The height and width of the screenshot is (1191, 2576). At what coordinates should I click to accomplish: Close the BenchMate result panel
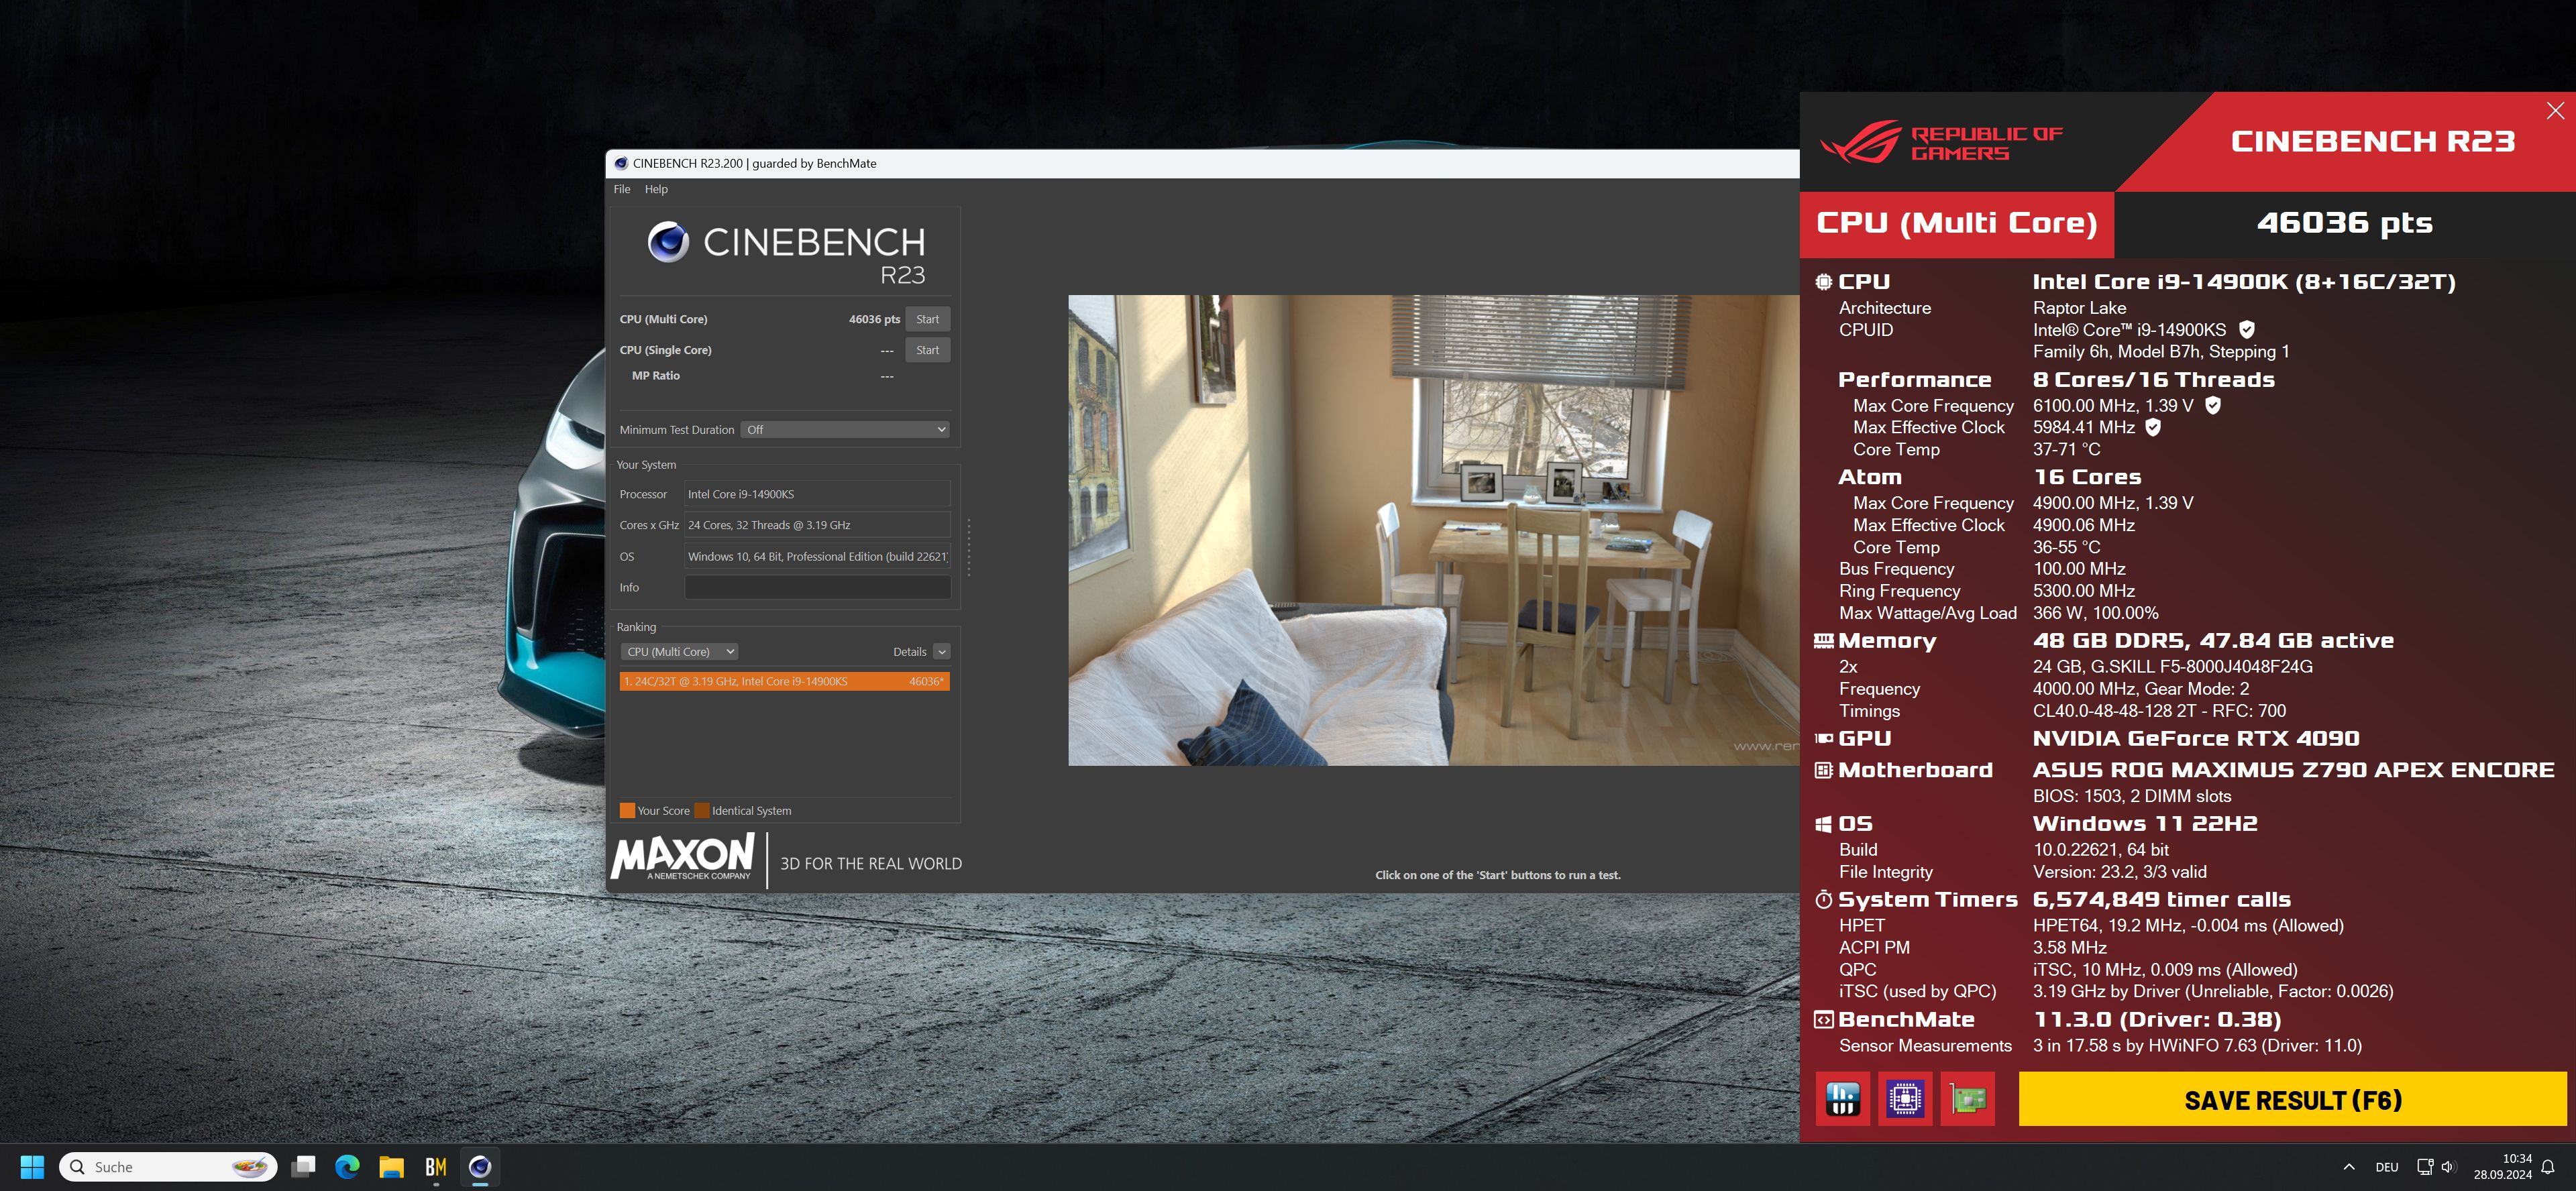coord(2555,111)
